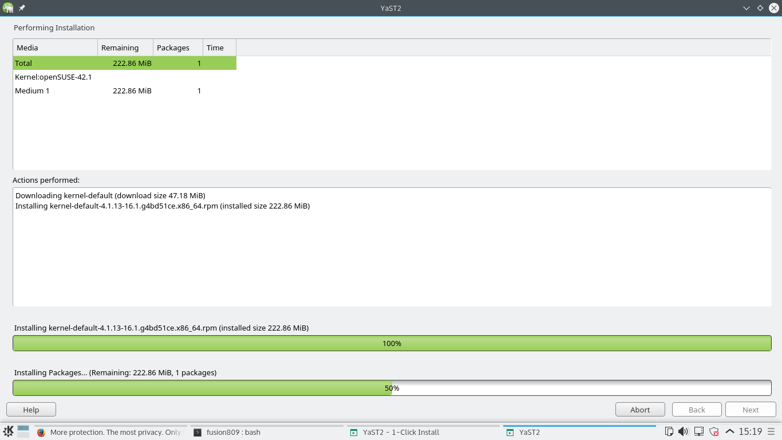Abort the installation
This screenshot has width=782, height=440.
640,410
